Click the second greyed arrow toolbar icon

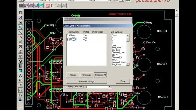click(x=64, y=5)
